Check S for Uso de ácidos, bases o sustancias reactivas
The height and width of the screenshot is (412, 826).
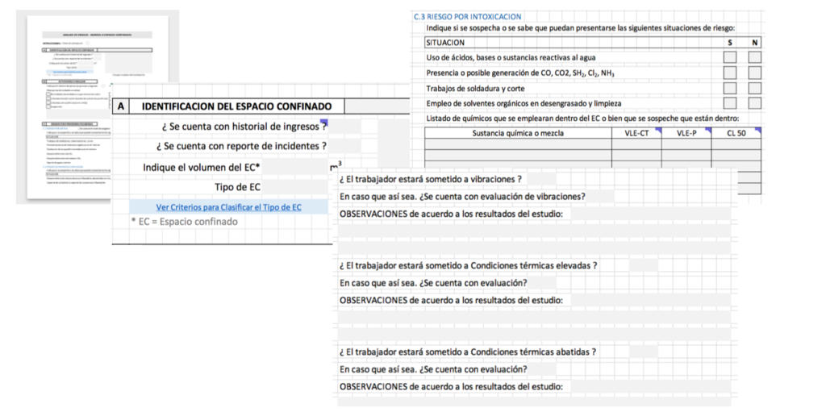coord(729,57)
